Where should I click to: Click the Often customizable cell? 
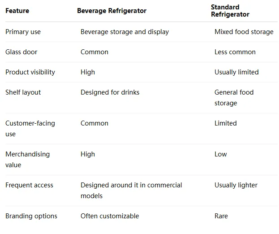point(110,216)
